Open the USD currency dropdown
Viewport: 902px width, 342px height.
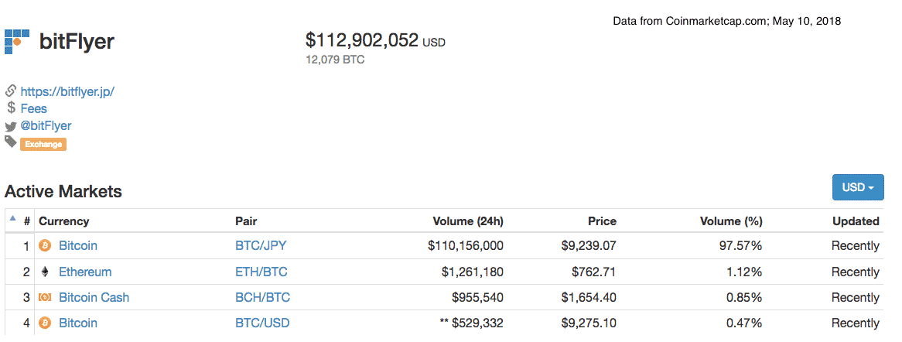[857, 187]
